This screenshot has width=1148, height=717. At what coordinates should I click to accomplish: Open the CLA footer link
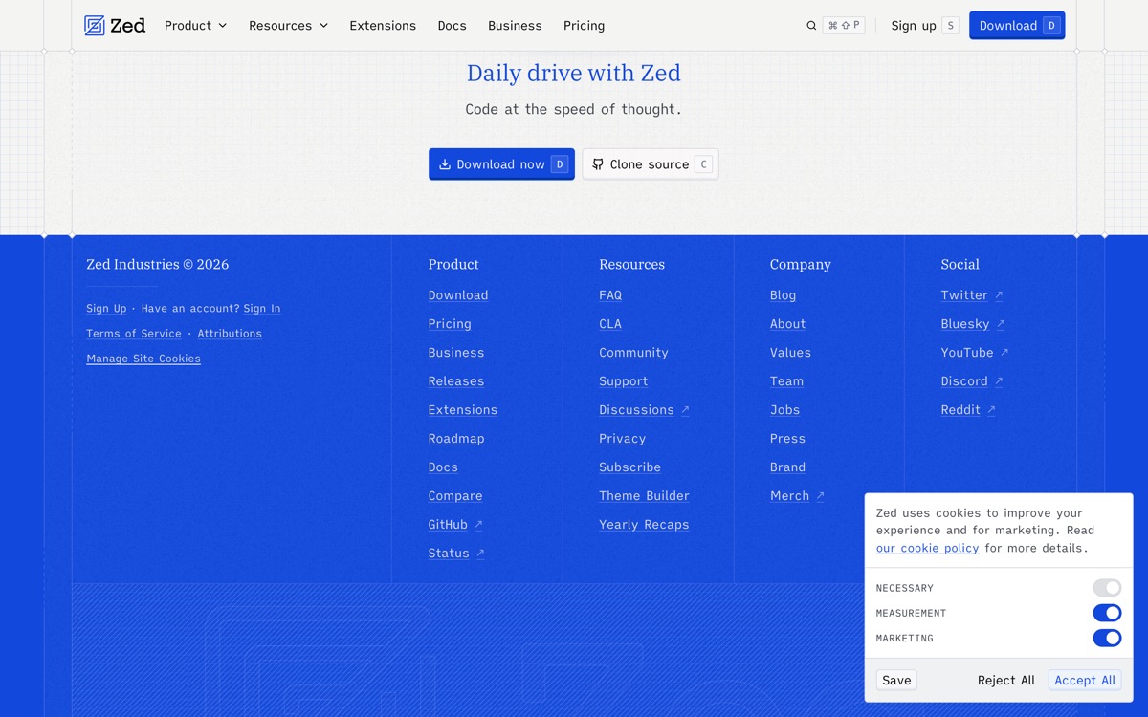pos(610,324)
